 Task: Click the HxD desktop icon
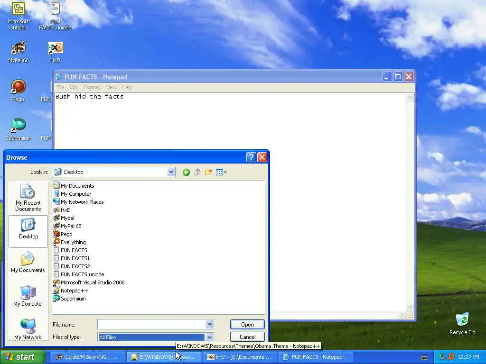[x=55, y=52]
